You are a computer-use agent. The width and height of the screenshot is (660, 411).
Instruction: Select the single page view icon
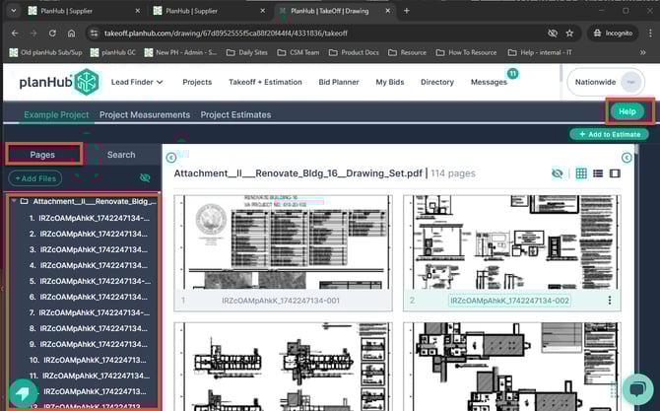point(616,173)
